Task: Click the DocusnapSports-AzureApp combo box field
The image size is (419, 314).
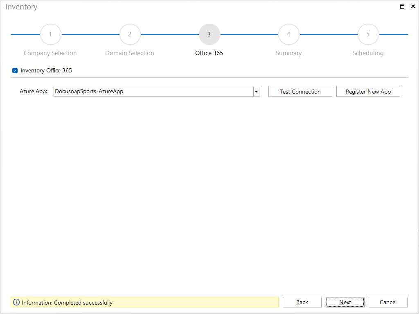Action: click(157, 91)
